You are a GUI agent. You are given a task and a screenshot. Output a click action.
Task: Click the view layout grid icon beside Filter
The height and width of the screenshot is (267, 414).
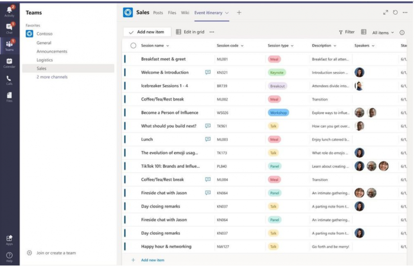(x=363, y=32)
